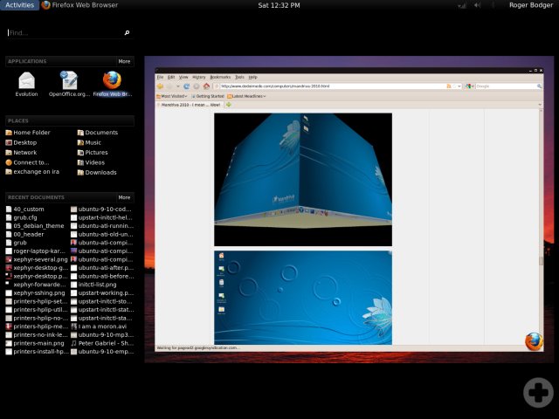Click the Firefox Web Browser launcher icon
Image resolution: width=559 pixels, height=419 pixels.
(x=112, y=82)
